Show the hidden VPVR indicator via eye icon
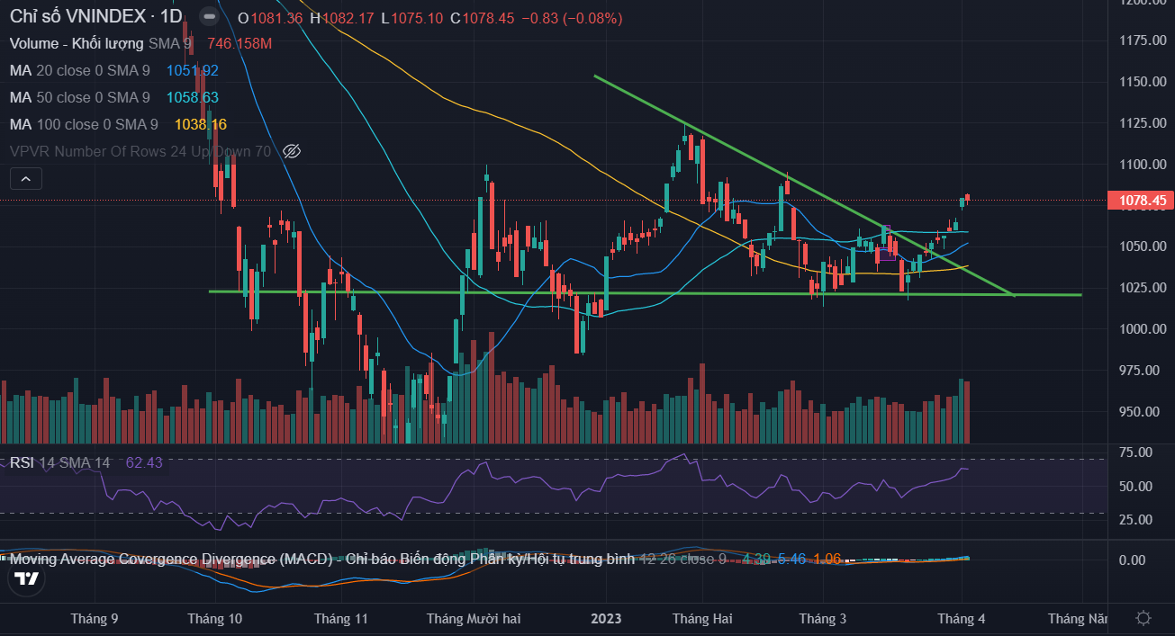Screen dimensions: 1175x636 pyautogui.click(x=291, y=151)
